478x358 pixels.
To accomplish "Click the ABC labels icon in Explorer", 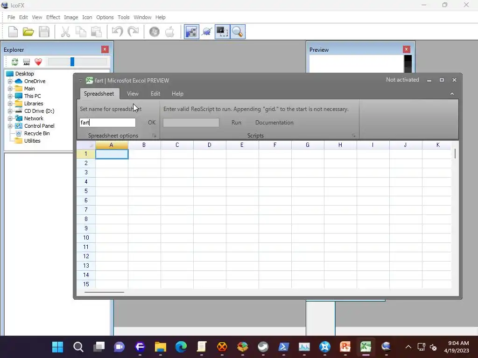I will [x=27, y=62].
